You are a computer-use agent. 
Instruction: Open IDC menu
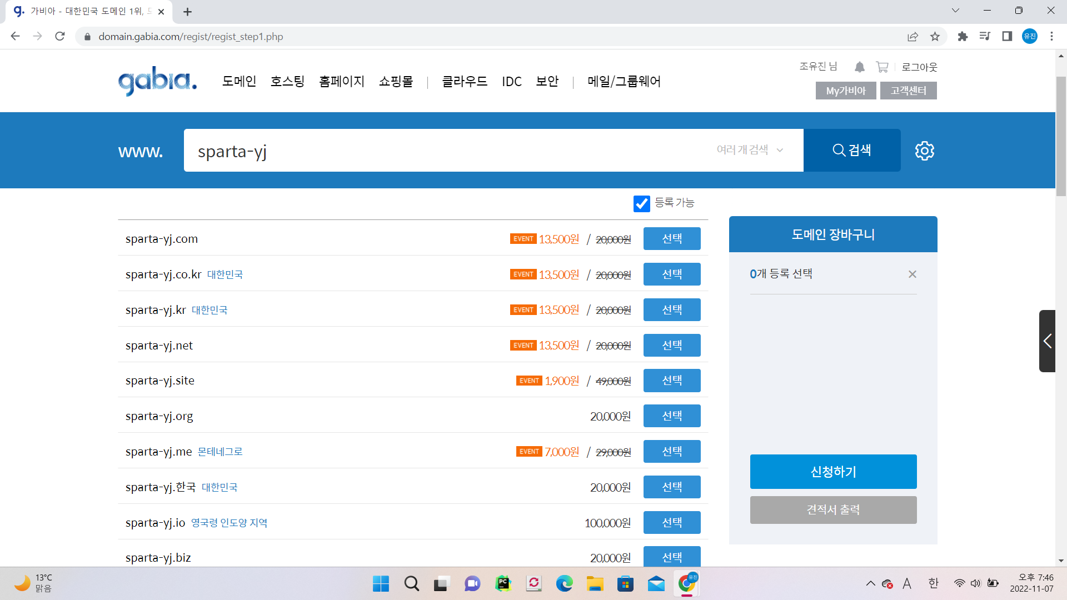[512, 82]
